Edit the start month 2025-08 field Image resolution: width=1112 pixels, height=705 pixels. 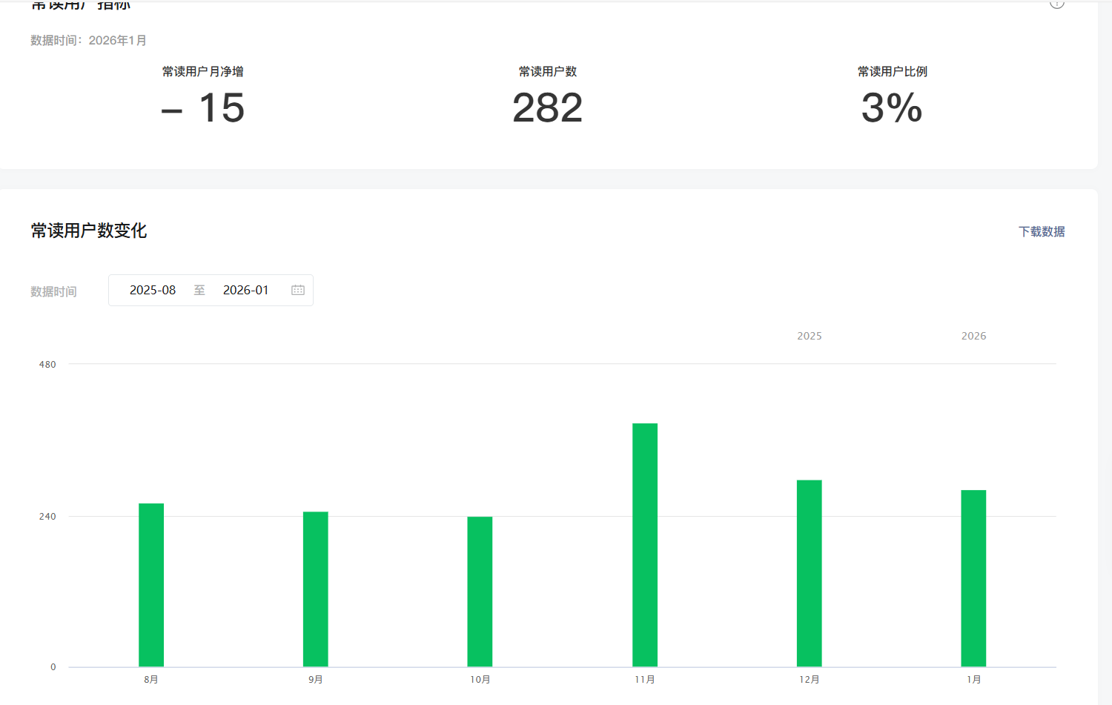click(x=153, y=290)
